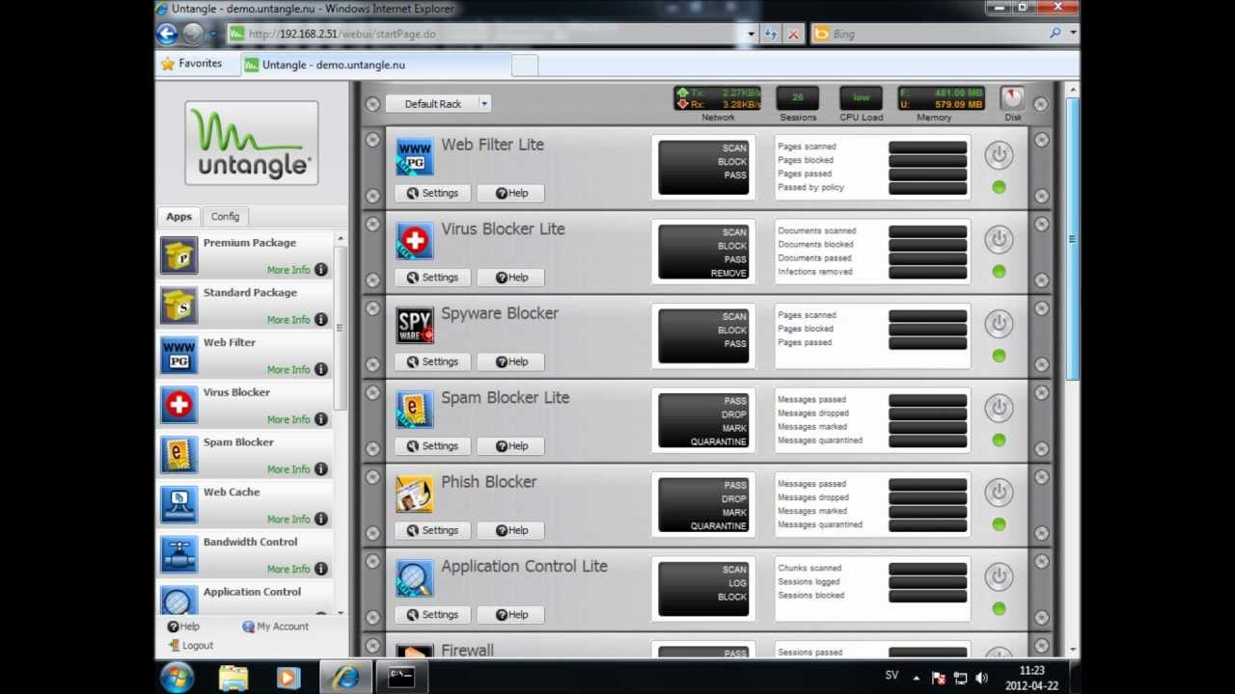Click the Apps list scrollbar thumb
Screen dimensions: 1235x694
click(340, 328)
